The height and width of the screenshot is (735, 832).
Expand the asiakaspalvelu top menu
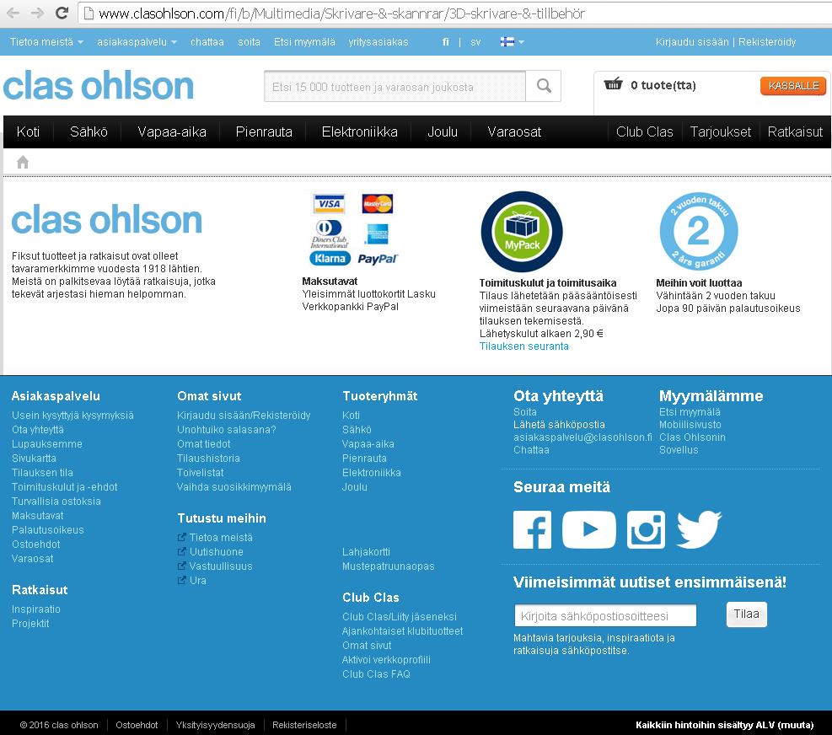[x=137, y=42]
